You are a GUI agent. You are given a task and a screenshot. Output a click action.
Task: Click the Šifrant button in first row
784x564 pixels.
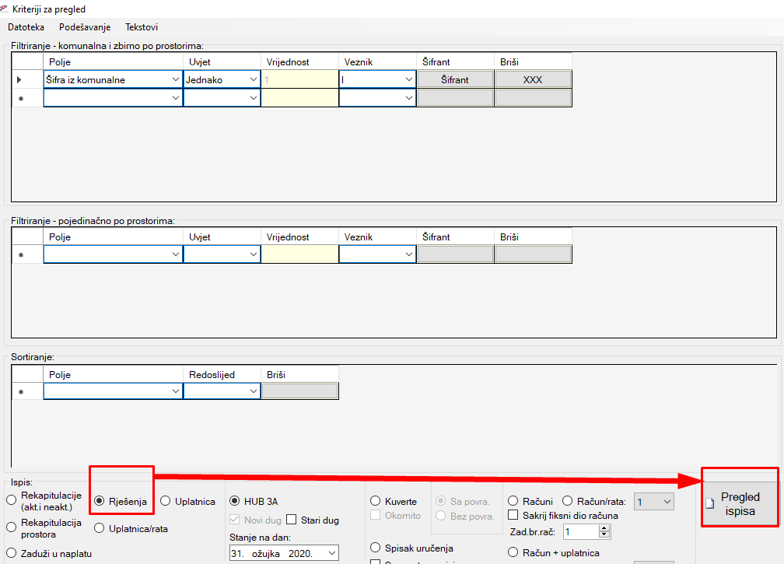point(455,79)
